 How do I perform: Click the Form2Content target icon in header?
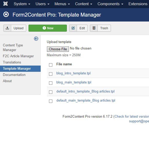(x=6, y=15)
